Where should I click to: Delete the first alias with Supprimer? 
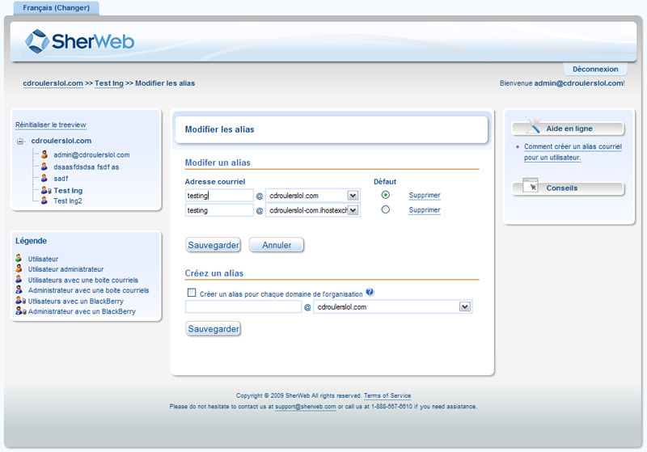point(425,196)
